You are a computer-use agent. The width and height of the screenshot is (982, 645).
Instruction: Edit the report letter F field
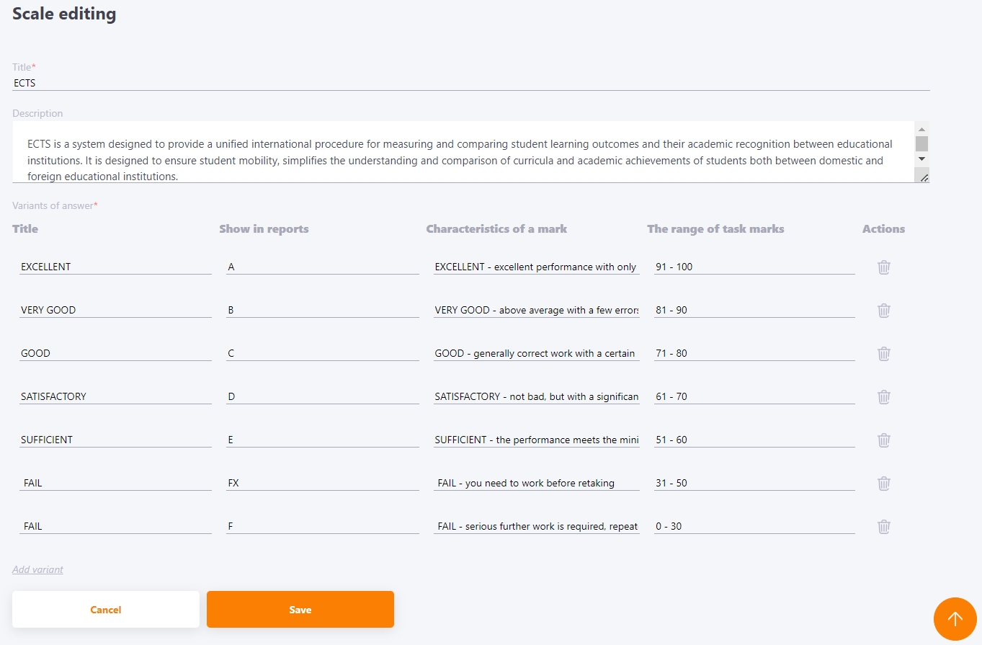tap(323, 526)
